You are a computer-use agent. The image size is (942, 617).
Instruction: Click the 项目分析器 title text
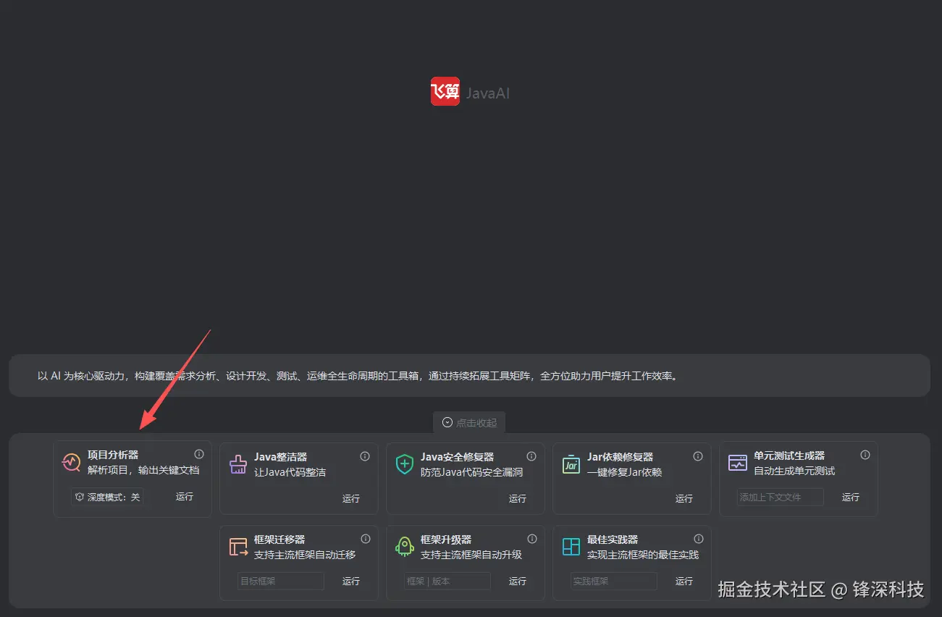[x=113, y=455]
